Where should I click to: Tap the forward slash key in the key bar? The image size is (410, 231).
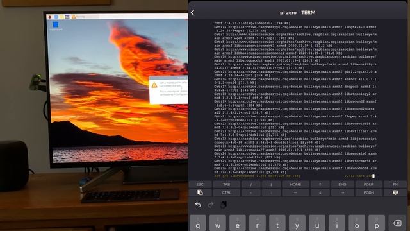(x=251, y=184)
